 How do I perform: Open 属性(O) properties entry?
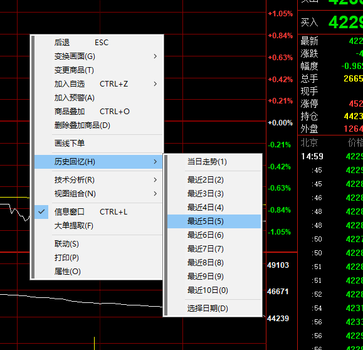98,272
